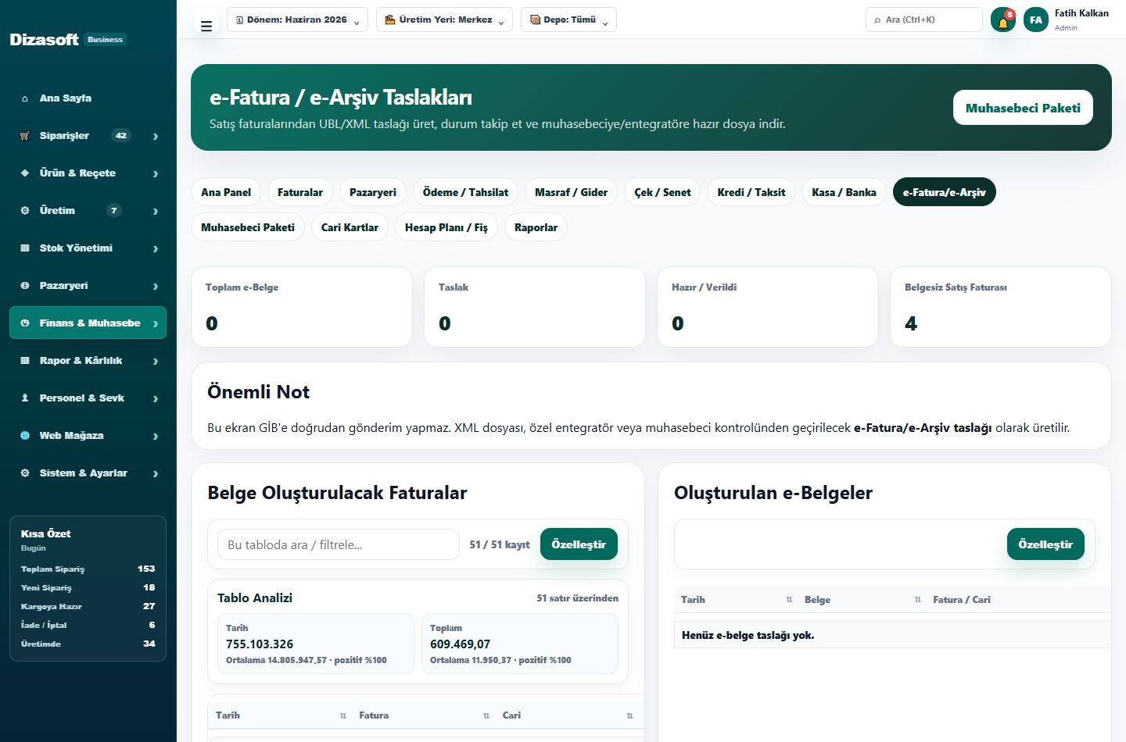Sort invoices table by Tarih column icon
The width and height of the screenshot is (1126, 742).
(x=343, y=715)
